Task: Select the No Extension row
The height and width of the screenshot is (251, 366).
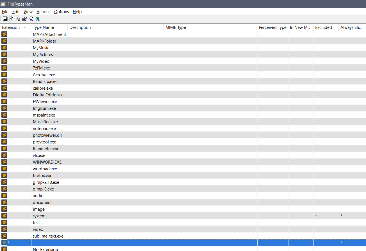Action: pos(183,249)
